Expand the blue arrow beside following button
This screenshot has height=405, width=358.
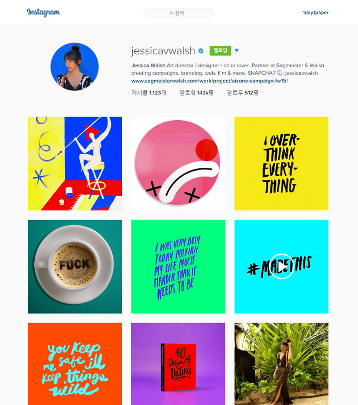click(237, 50)
